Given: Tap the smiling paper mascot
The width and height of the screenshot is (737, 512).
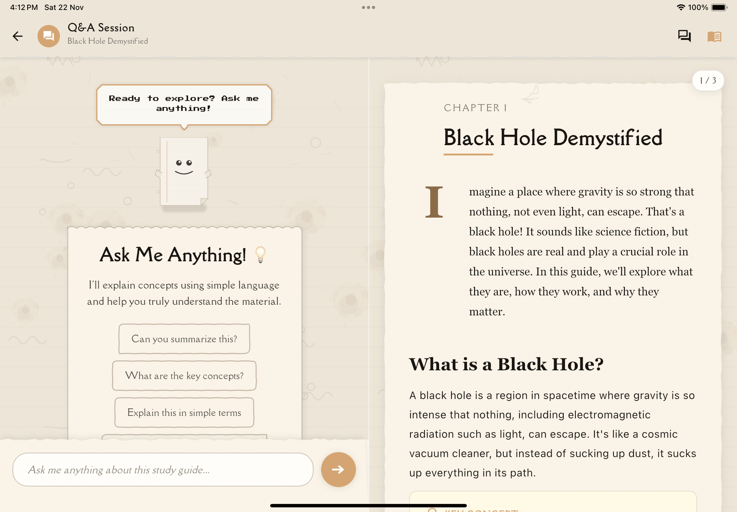Looking at the screenshot, I should pos(183,171).
